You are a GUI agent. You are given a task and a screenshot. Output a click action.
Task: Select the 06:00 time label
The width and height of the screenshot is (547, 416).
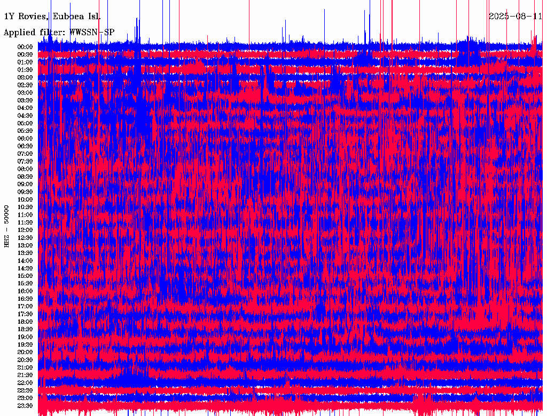pos(26,139)
